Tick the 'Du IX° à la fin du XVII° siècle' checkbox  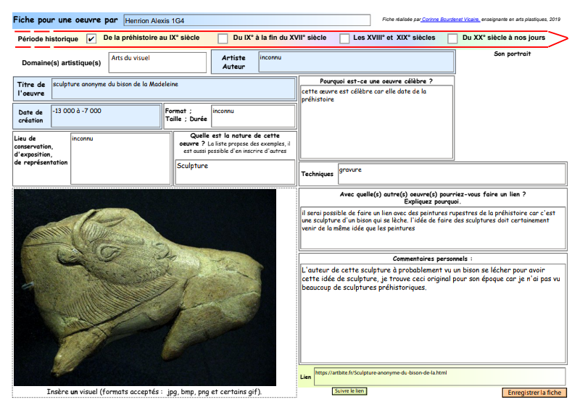pyautogui.click(x=223, y=39)
